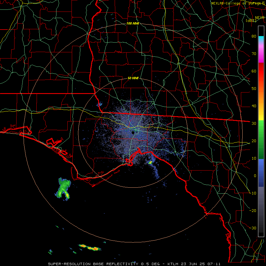Click the cyan top segment of the color bar

click(x=261, y=39)
